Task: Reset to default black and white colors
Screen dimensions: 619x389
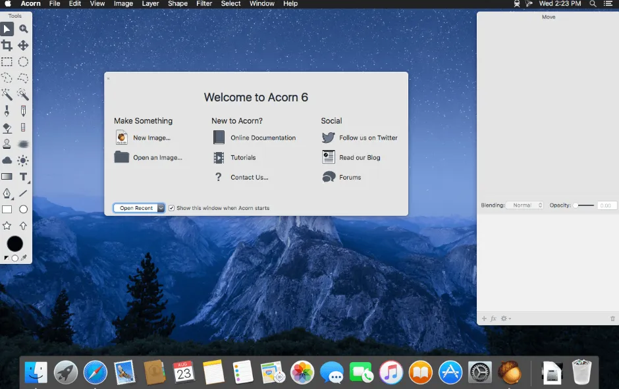Action: 6,258
